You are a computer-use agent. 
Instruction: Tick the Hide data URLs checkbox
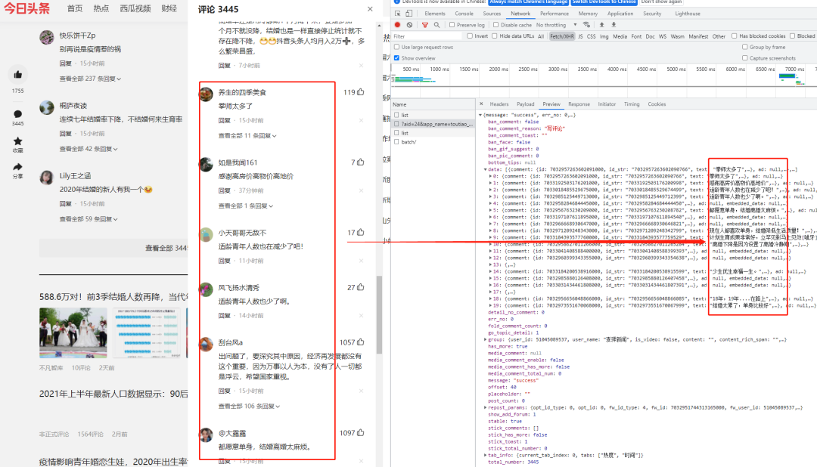point(495,36)
